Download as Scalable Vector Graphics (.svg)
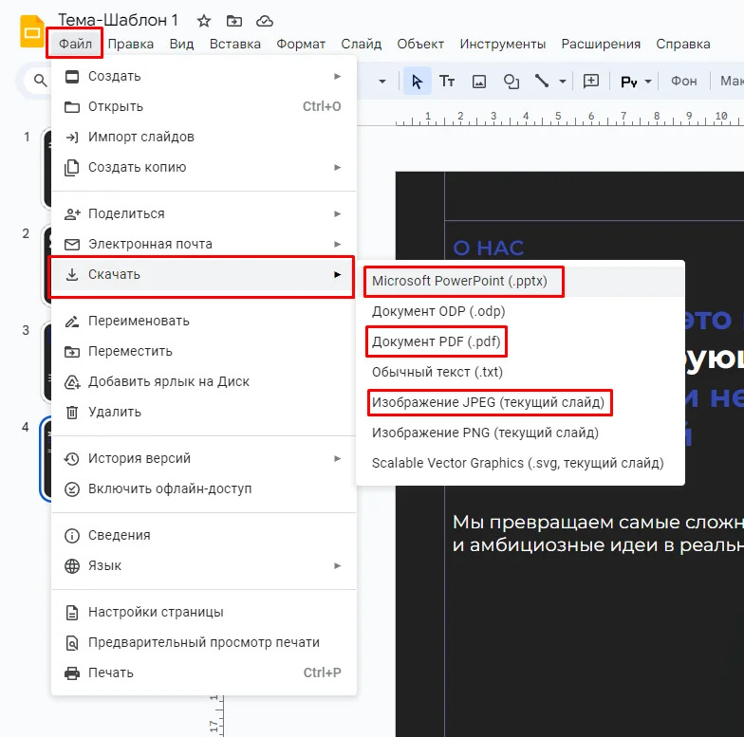This screenshot has width=744, height=737. click(x=520, y=463)
